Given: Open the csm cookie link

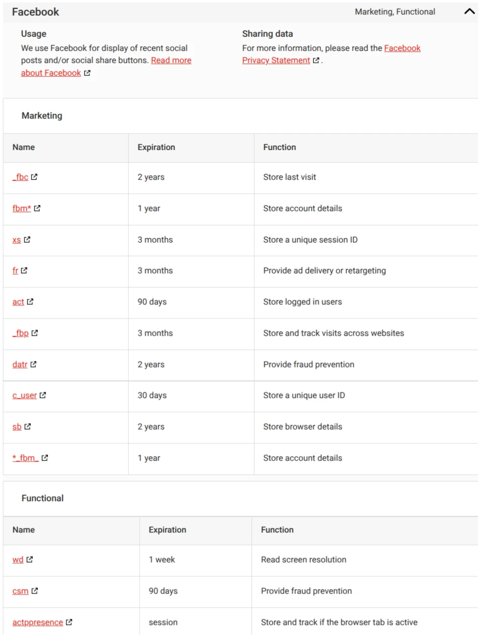Looking at the screenshot, I should point(20,591).
